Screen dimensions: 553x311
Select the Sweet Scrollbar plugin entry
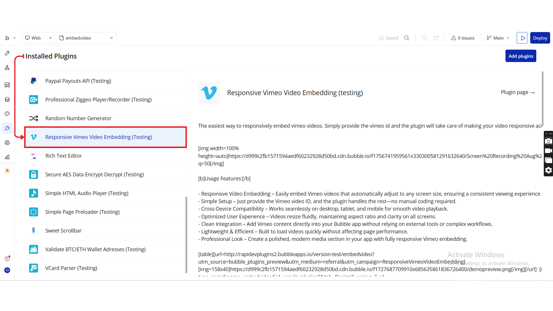[x=63, y=231]
